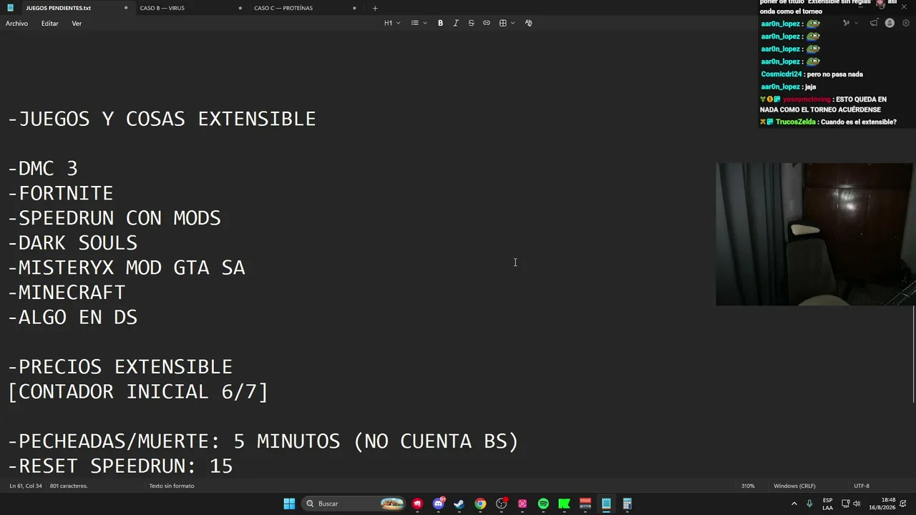Click the editor's vertical scrollbar
Screen dimensions: 916x515
[914, 355]
